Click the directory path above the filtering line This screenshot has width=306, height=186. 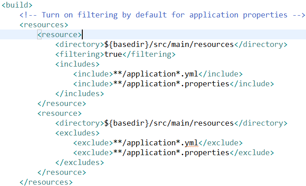point(169,44)
